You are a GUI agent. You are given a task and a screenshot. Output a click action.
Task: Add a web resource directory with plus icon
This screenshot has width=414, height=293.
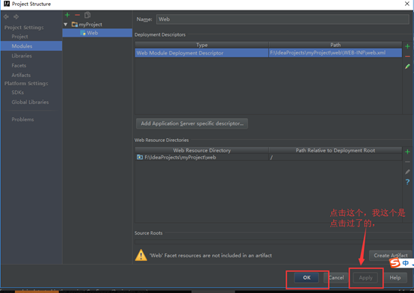click(x=407, y=152)
